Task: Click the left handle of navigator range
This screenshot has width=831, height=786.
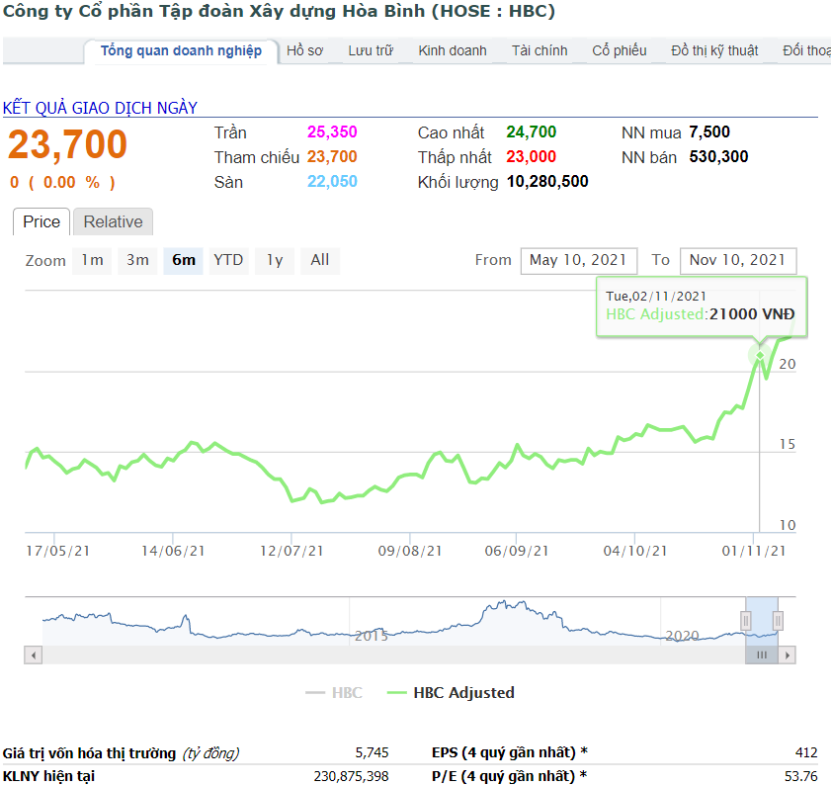Action: (x=746, y=620)
